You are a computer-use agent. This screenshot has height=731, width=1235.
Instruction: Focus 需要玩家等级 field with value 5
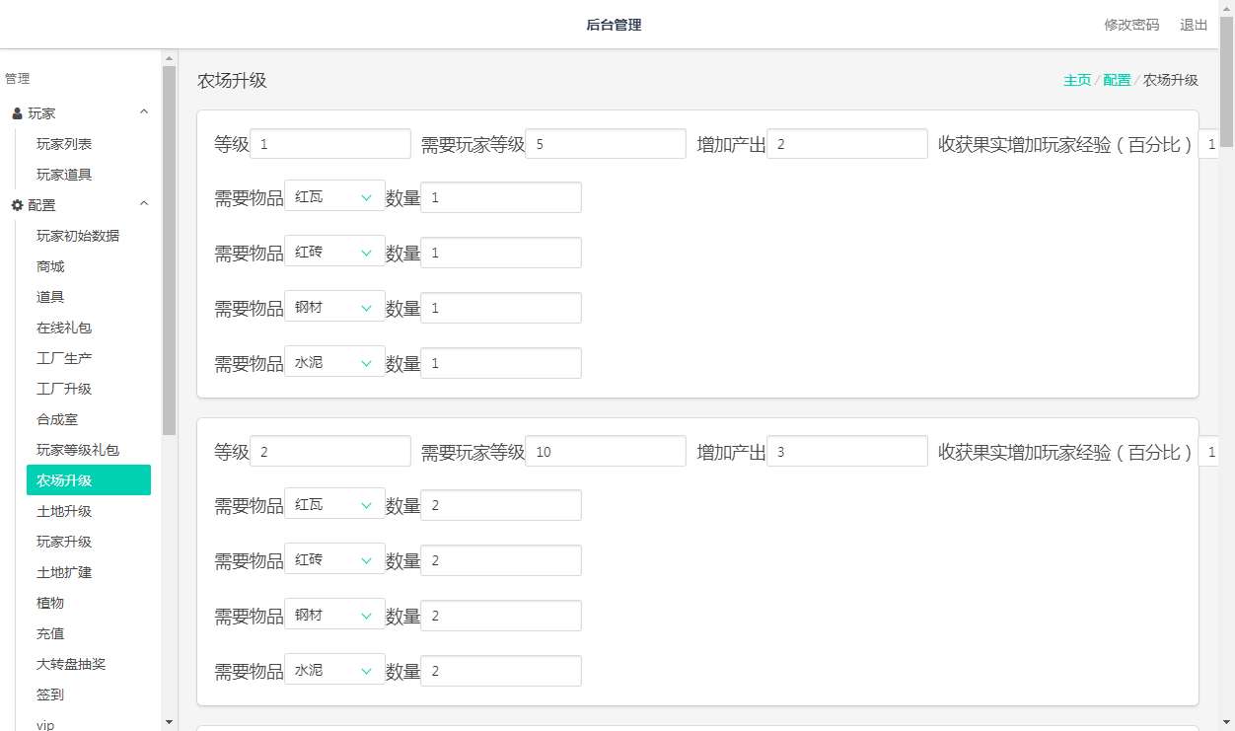tap(606, 144)
